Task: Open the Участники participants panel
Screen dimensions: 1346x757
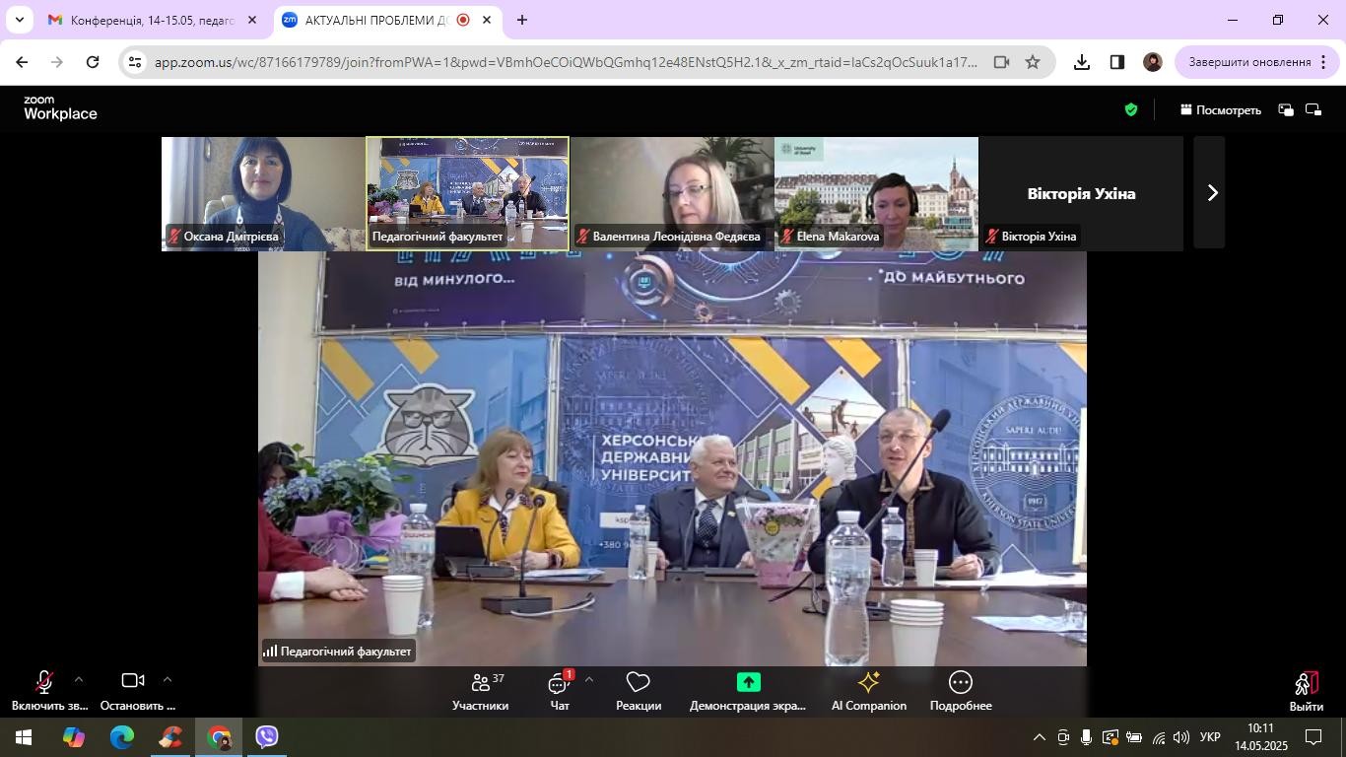Action: click(x=480, y=691)
